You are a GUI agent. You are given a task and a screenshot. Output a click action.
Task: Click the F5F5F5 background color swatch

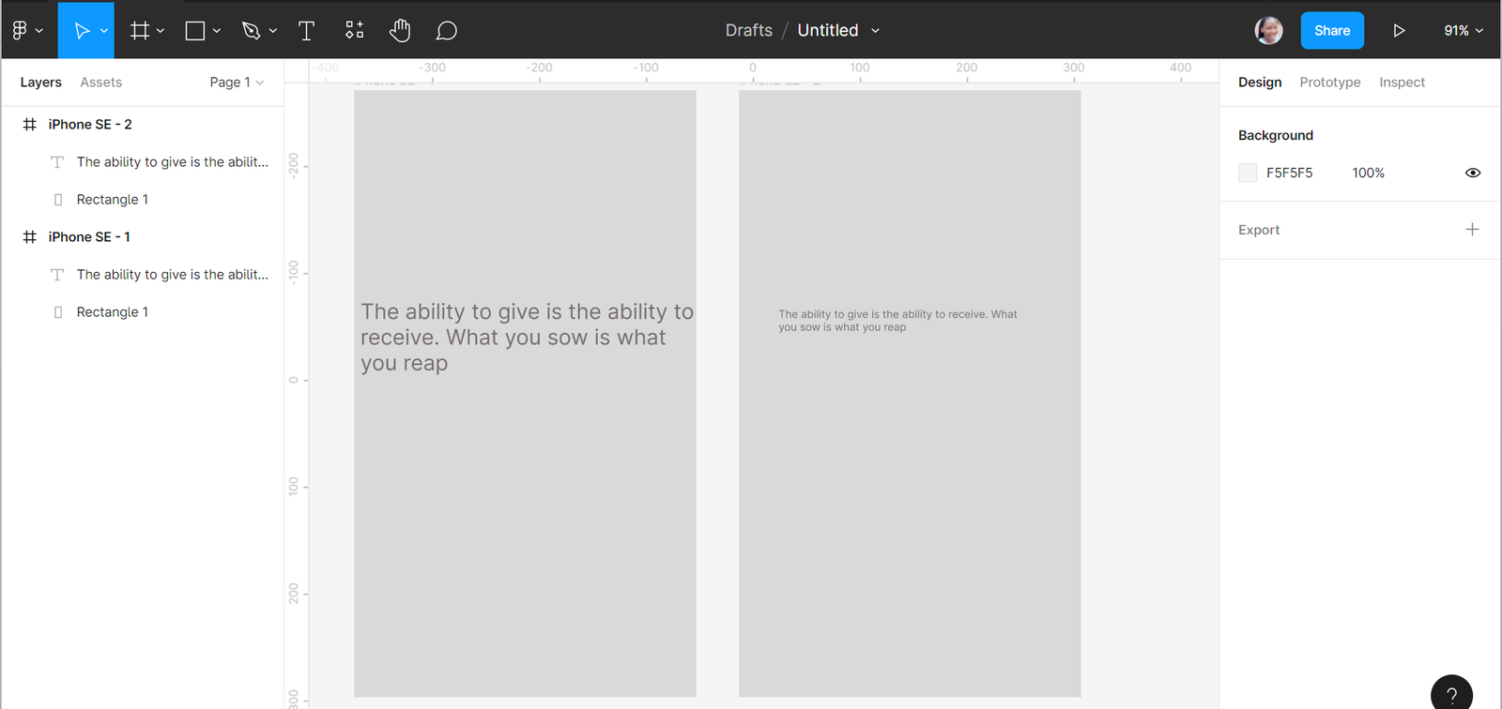click(1248, 173)
